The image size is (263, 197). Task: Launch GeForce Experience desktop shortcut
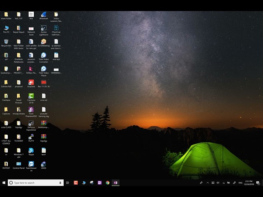[31, 123]
